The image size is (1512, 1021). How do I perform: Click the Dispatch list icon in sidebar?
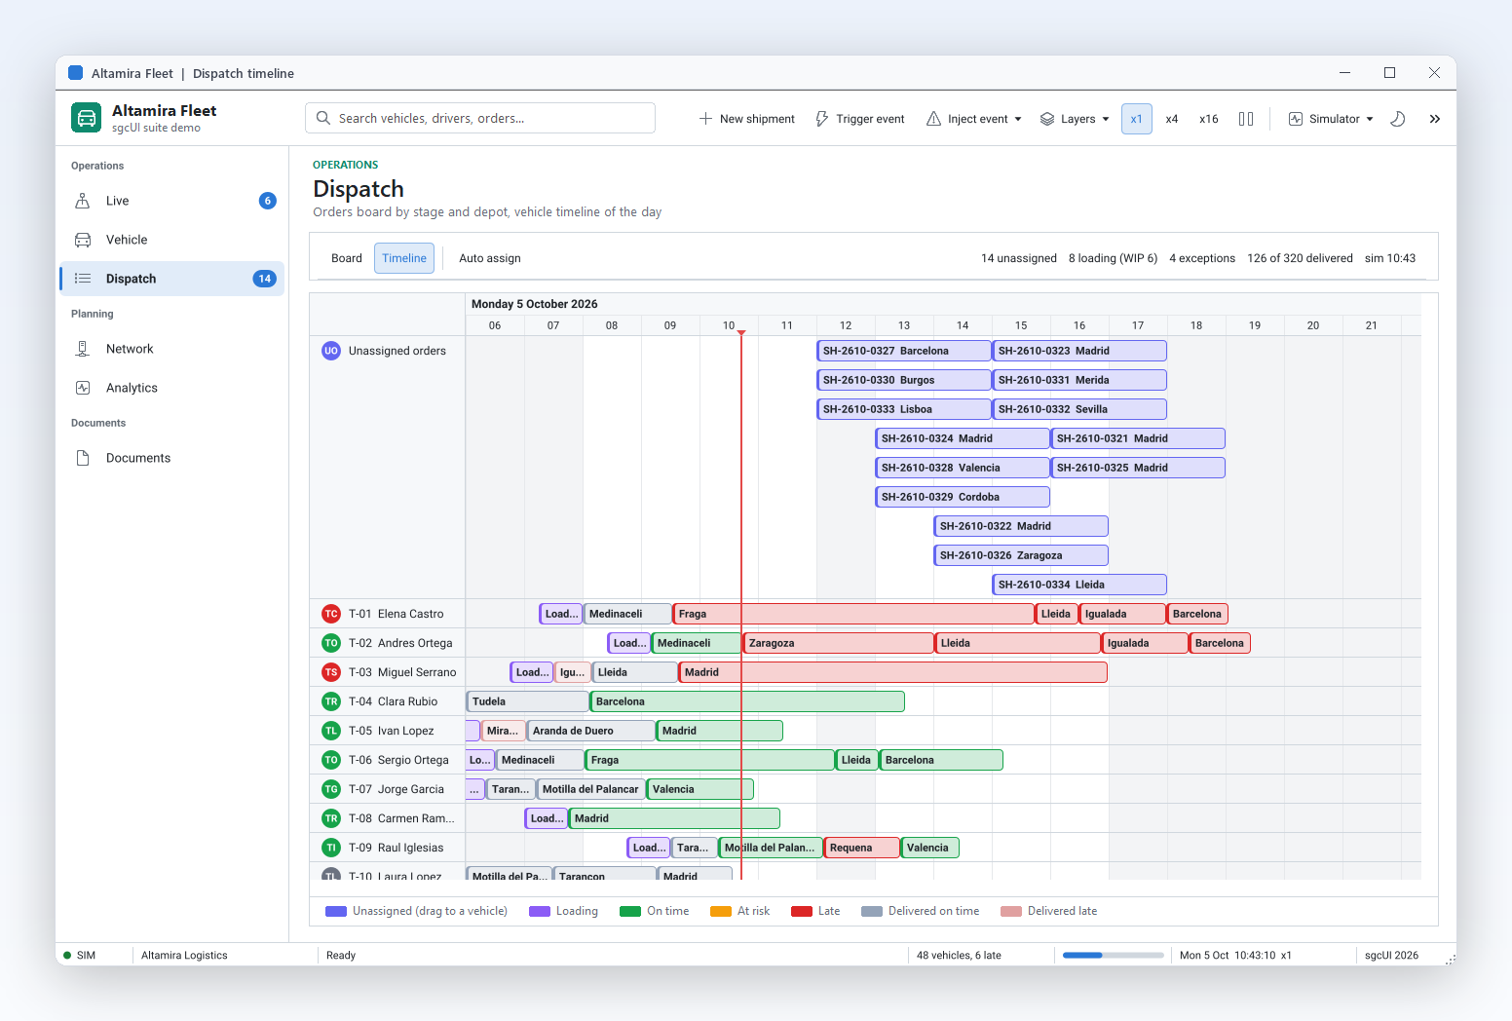coord(83,279)
